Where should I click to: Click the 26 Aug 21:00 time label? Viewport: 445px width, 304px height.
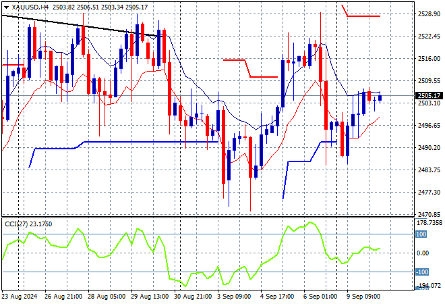coord(63,297)
